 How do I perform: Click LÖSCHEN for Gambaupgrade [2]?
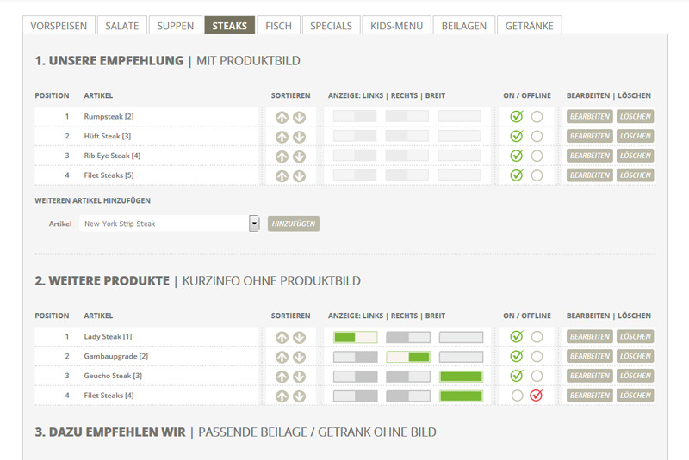pyautogui.click(x=636, y=356)
